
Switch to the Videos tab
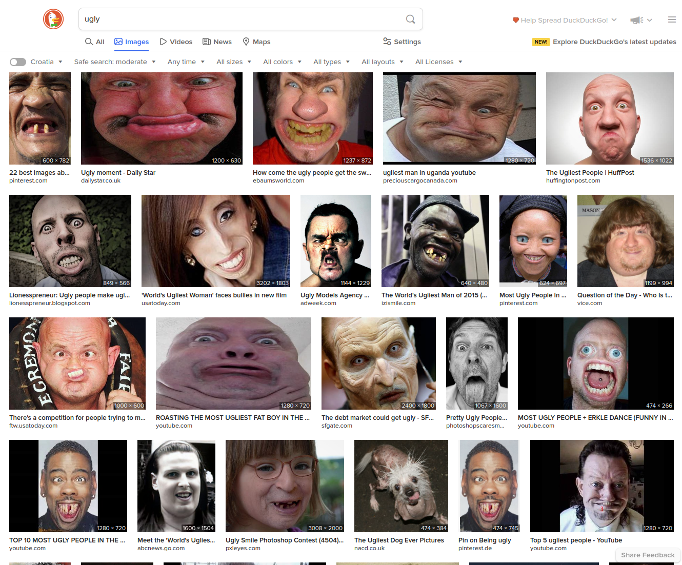coord(176,42)
